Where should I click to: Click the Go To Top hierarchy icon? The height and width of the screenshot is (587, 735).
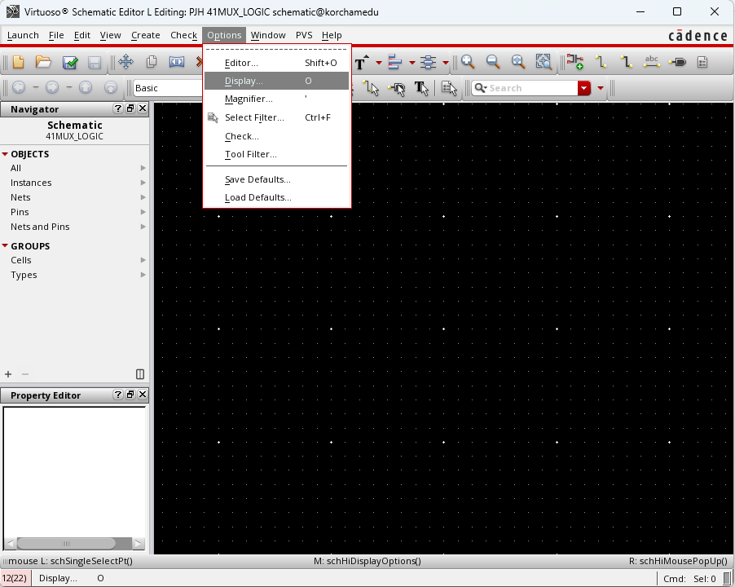pos(111,87)
